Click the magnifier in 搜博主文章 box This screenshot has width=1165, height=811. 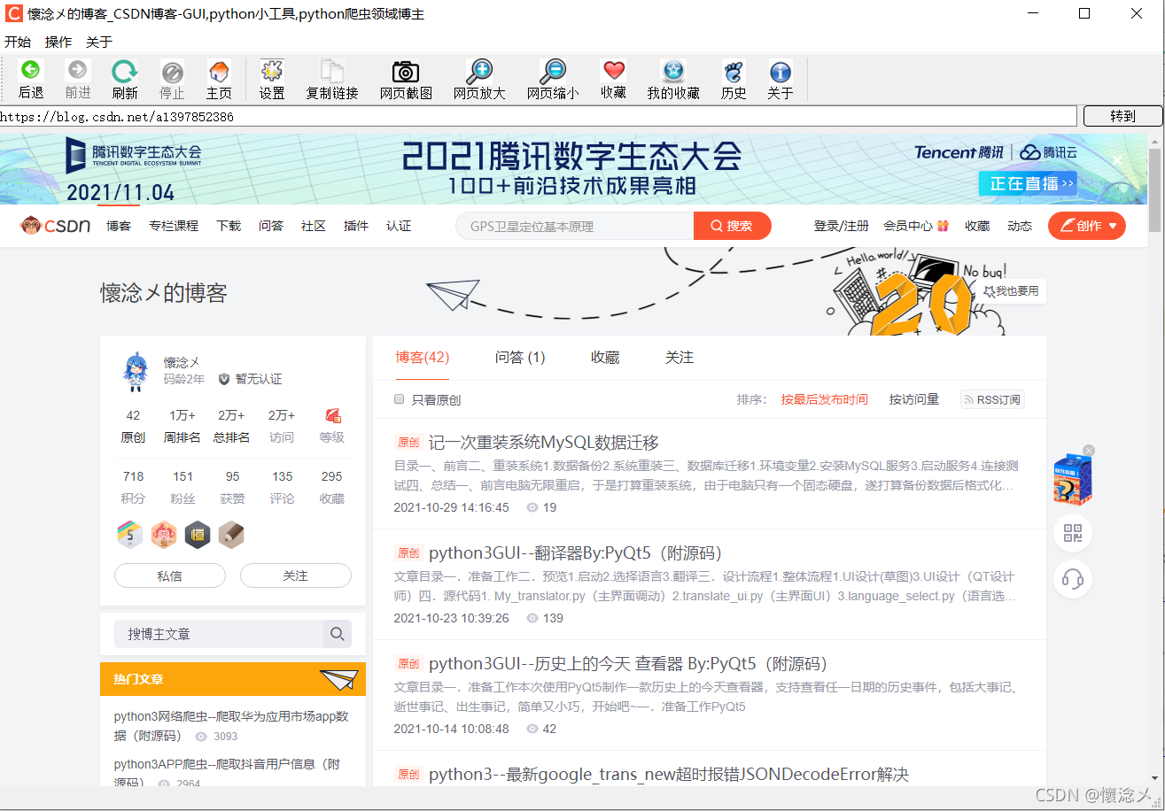tap(338, 634)
